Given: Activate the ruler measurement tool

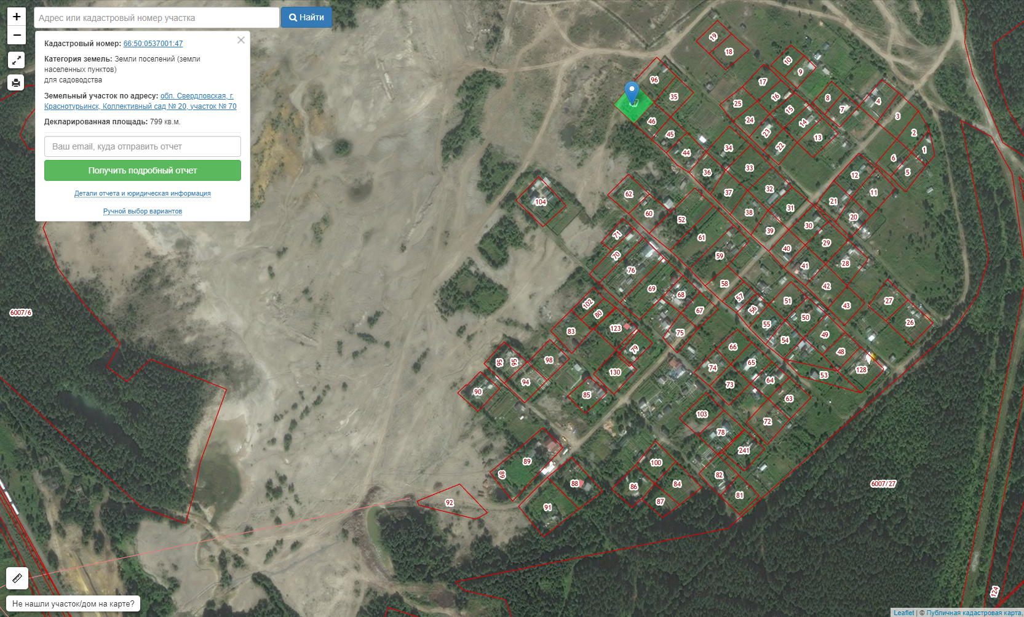Looking at the screenshot, I should click(x=17, y=578).
